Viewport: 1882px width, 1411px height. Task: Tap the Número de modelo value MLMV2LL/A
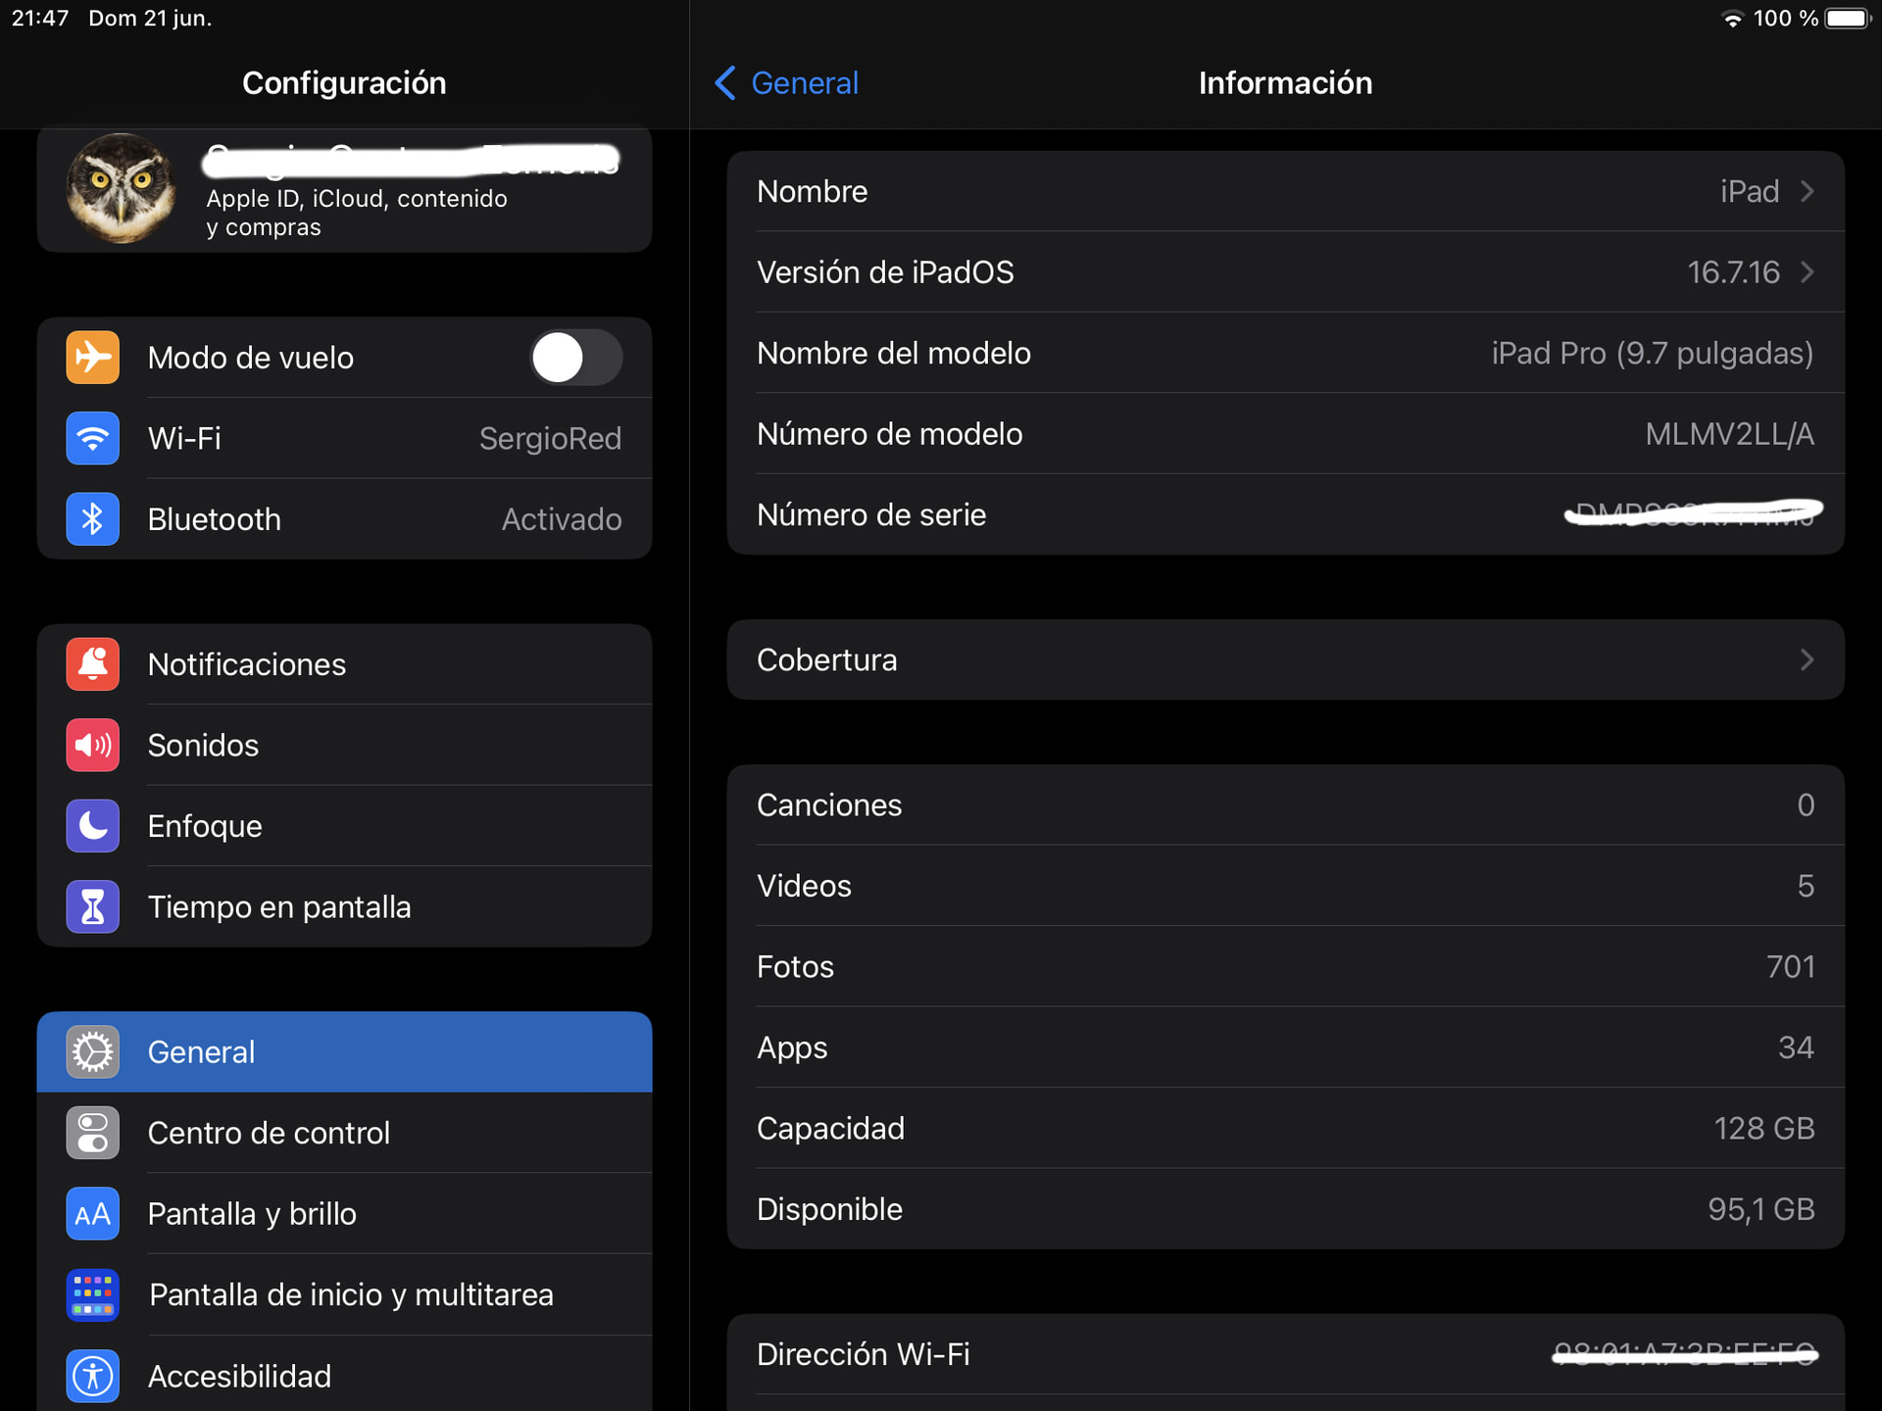click(x=1729, y=434)
